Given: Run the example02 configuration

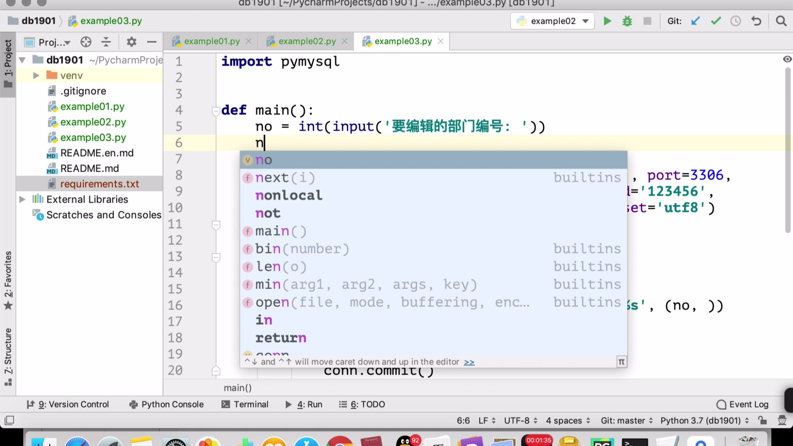Looking at the screenshot, I should (607, 21).
